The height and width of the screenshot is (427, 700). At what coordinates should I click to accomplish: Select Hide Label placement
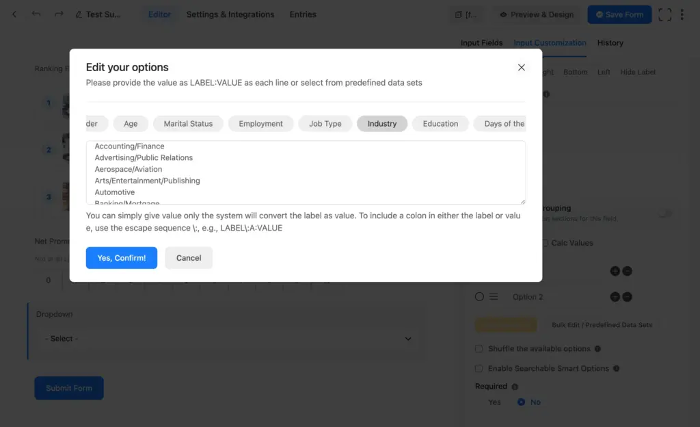(x=638, y=72)
